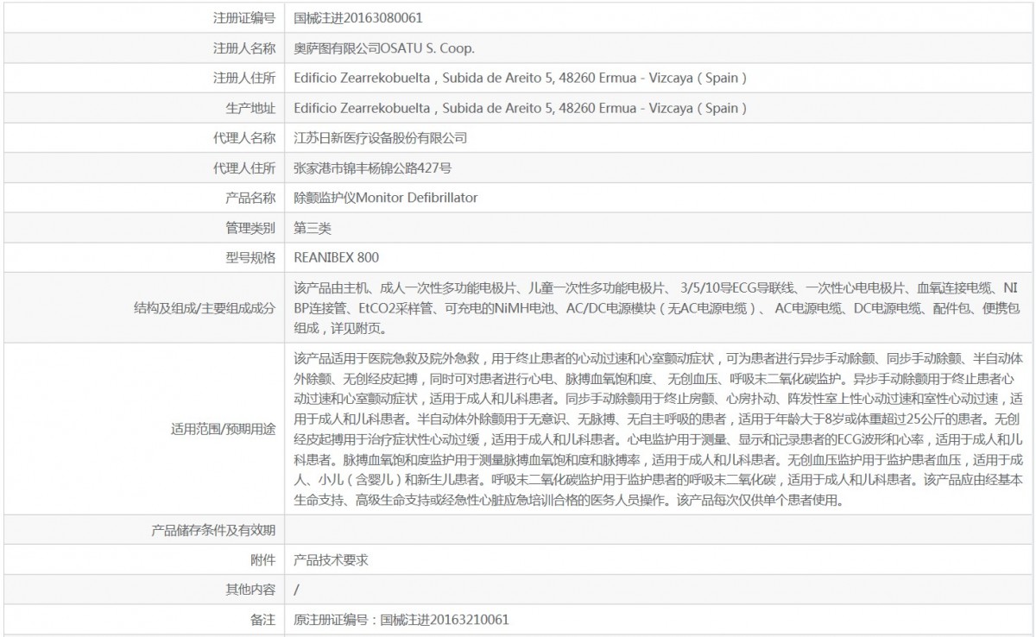The width and height of the screenshot is (1036, 637).
Task: Click the address value in 注册人住所 row
Action: point(520,78)
